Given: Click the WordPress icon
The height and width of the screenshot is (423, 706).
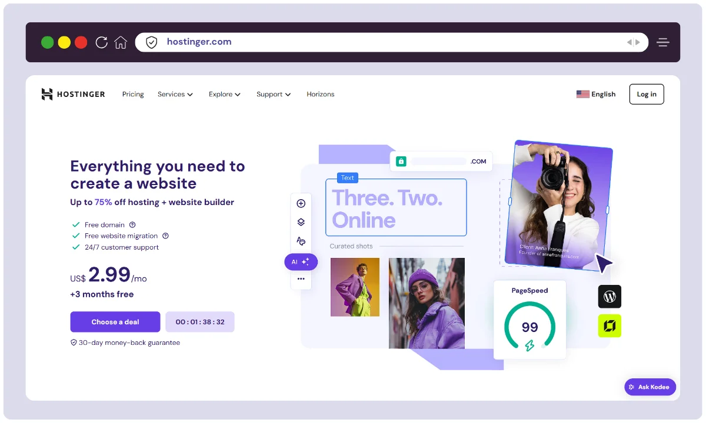Looking at the screenshot, I should click(x=610, y=297).
